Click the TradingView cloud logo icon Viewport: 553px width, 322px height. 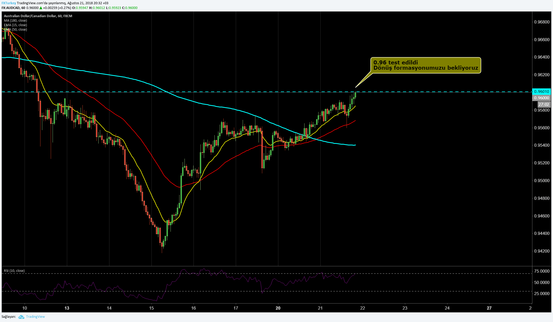[x=21, y=317]
